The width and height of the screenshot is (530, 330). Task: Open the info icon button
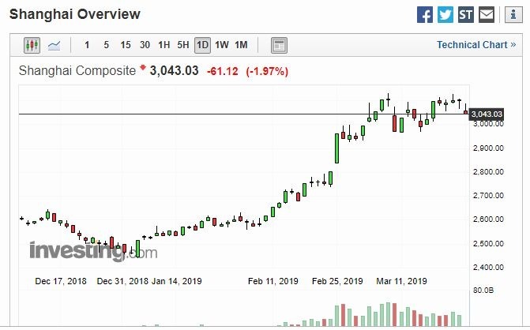(x=513, y=15)
